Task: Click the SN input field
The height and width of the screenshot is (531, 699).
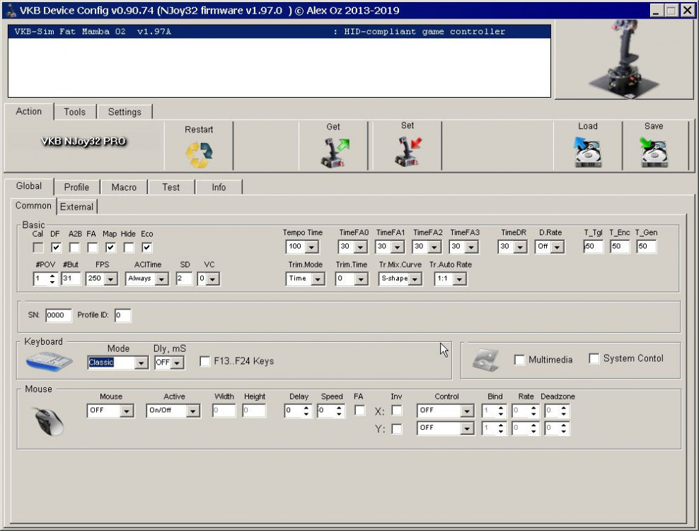Action: click(59, 315)
